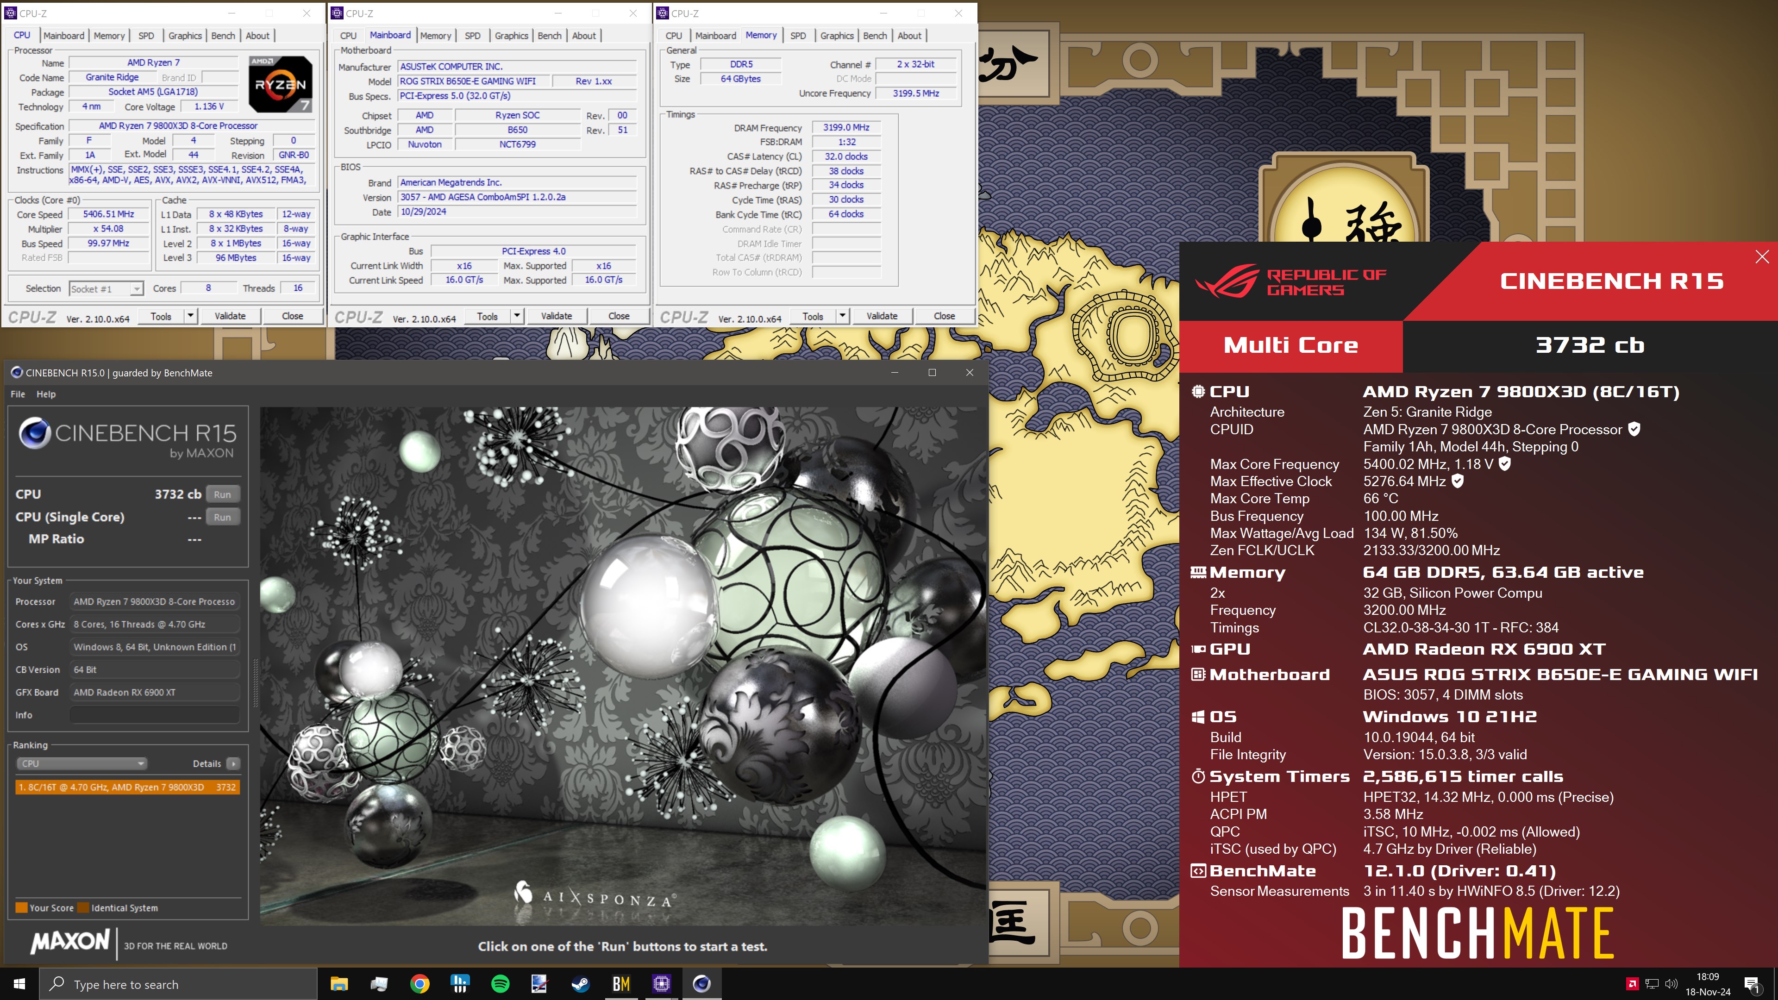Image resolution: width=1778 pixels, height=1000 pixels.
Task: Open AMD Software tray icon
Action: coord(1632,984)
